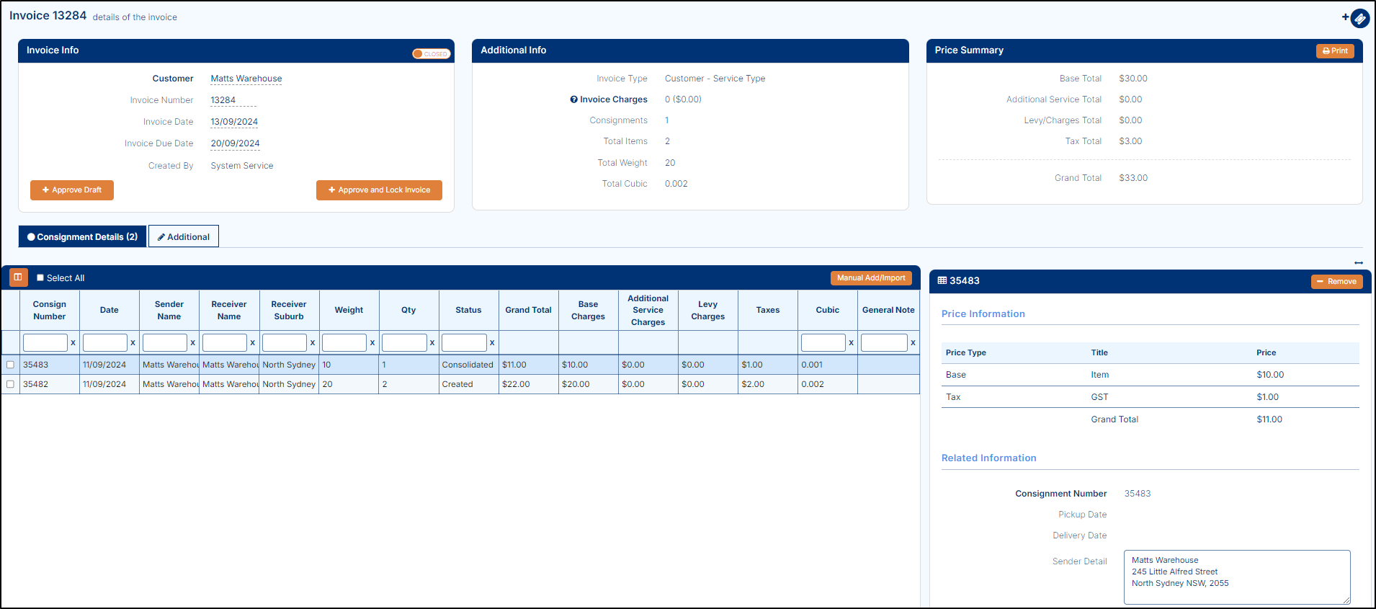Image resolution: width=1376 pixels, height=609 pixels.
Task: Click the horizontal resize arrows above detail panel
Action: tap(1358, 263)
